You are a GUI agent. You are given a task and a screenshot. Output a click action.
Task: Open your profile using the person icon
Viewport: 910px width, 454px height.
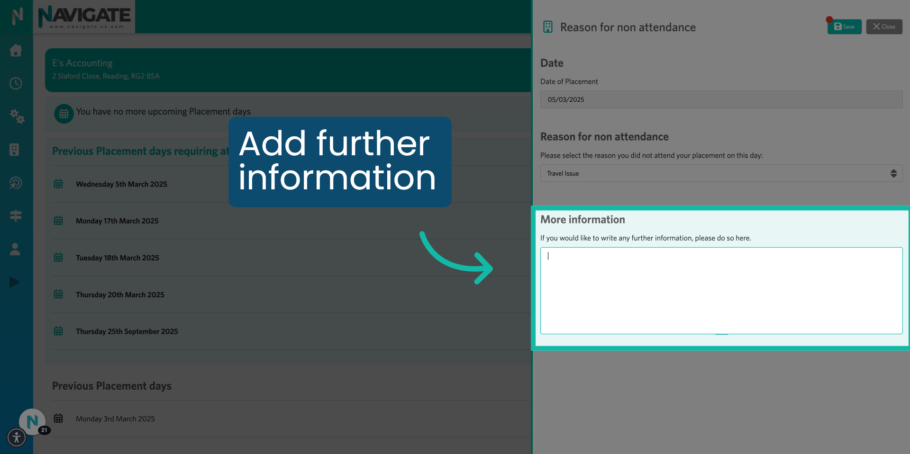click(x=15, y=249)
